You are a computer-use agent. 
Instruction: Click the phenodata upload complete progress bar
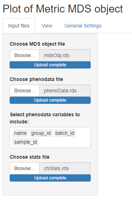[50, 100]
